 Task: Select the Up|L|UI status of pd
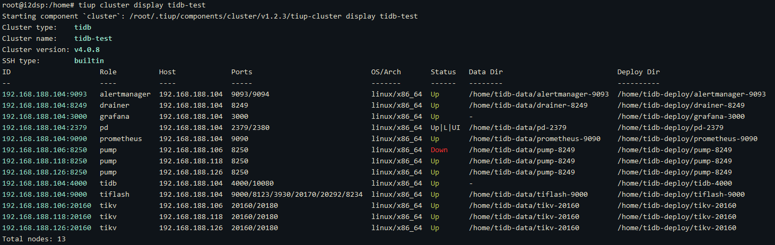point(446,128)
